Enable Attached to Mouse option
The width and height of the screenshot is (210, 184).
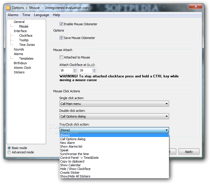click(61, 57)
